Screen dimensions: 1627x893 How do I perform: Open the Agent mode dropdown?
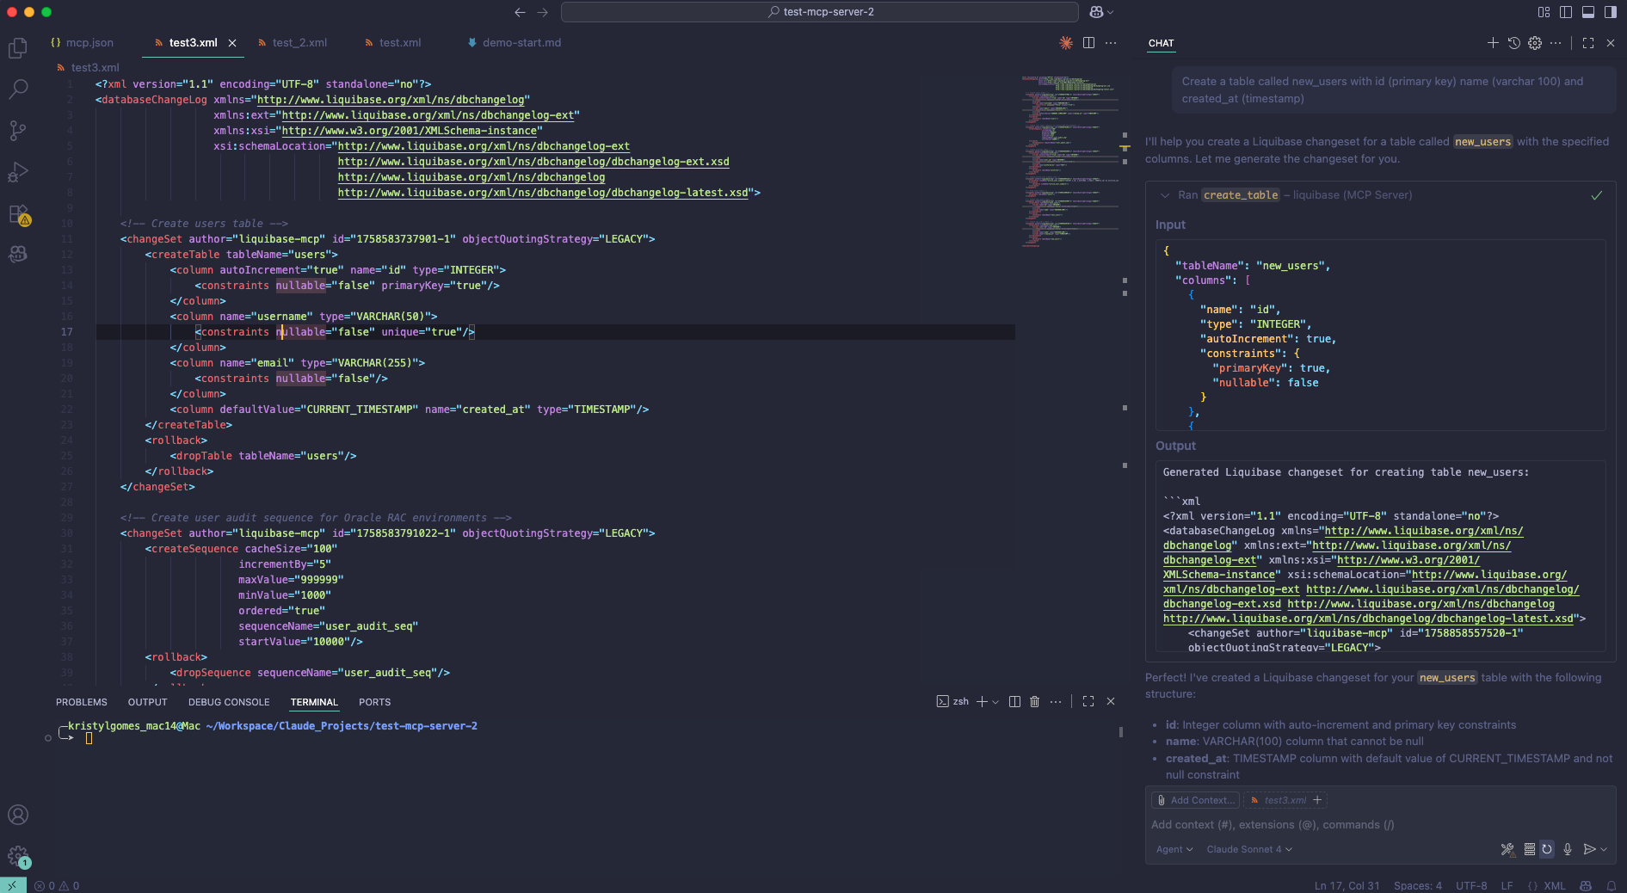pos(1174,849)
